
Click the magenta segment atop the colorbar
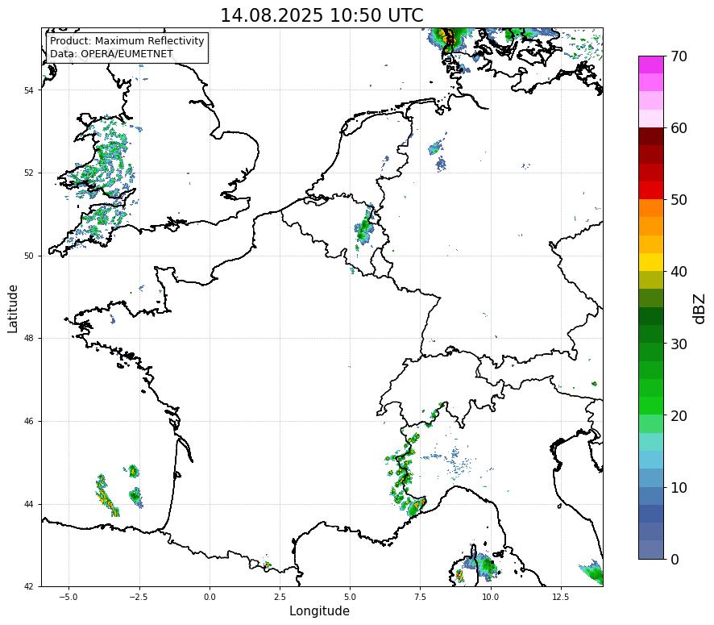651,65
